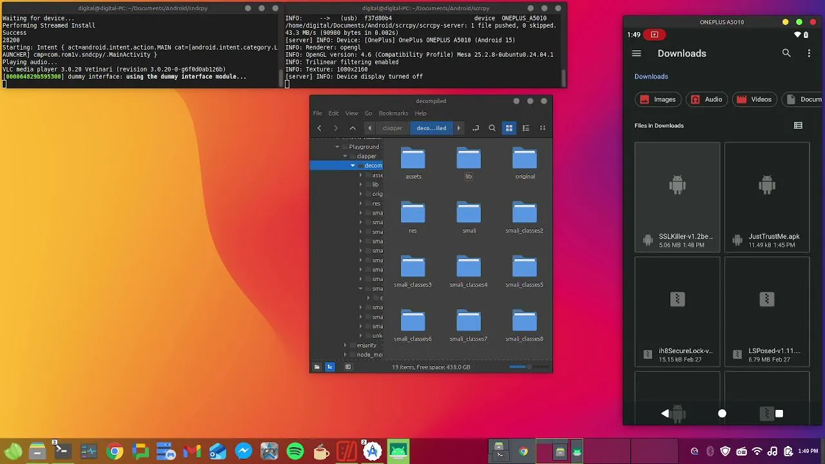Toggle list view in Files in Downloads
Screen dimensions: 825x464
[798, 126]
